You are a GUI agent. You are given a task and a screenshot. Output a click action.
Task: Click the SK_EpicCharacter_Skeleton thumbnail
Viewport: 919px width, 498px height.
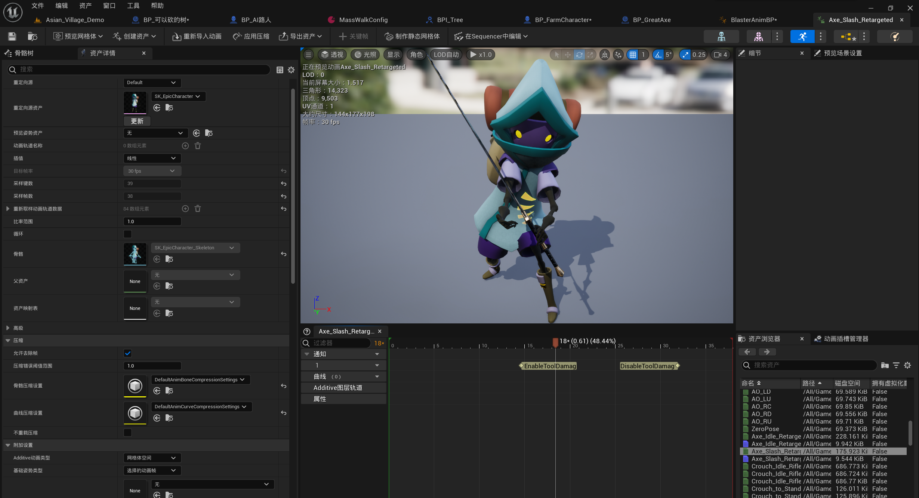pyautogui.click(x=135, y=254)
